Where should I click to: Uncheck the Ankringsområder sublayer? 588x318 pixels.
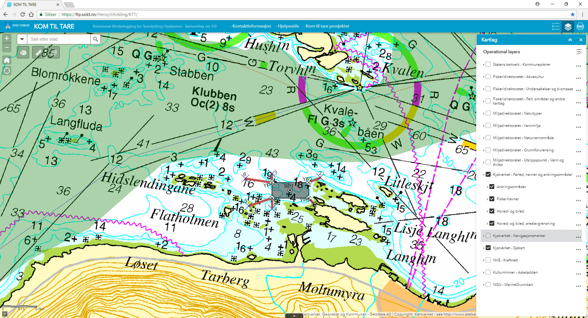pyautogui.click(x=492, y=187)
